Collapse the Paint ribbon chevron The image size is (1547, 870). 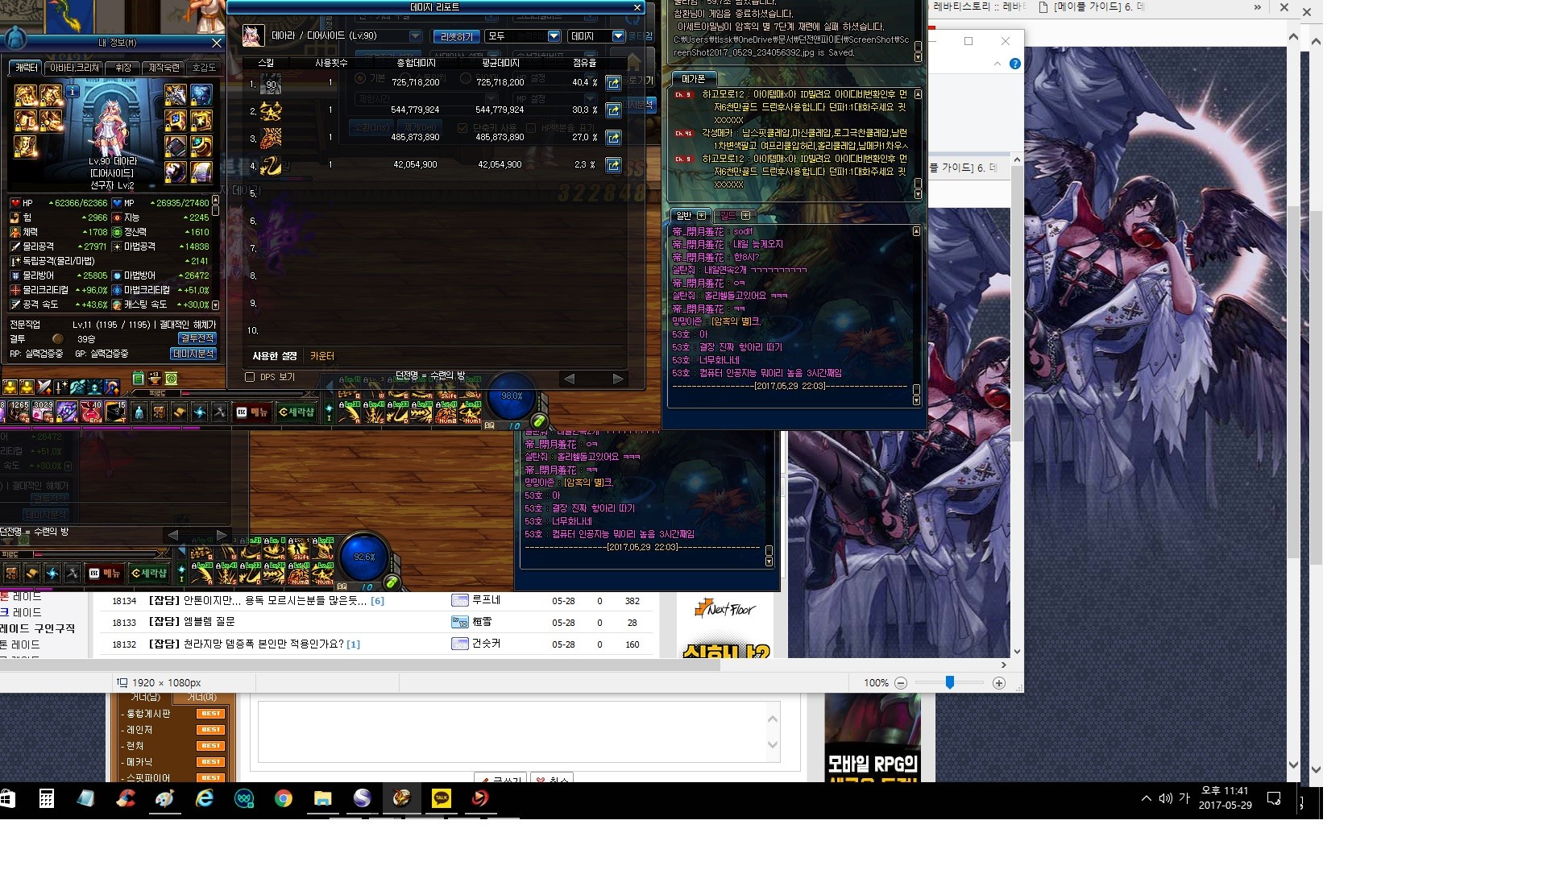pyautogui.click(x=997, y=64)
